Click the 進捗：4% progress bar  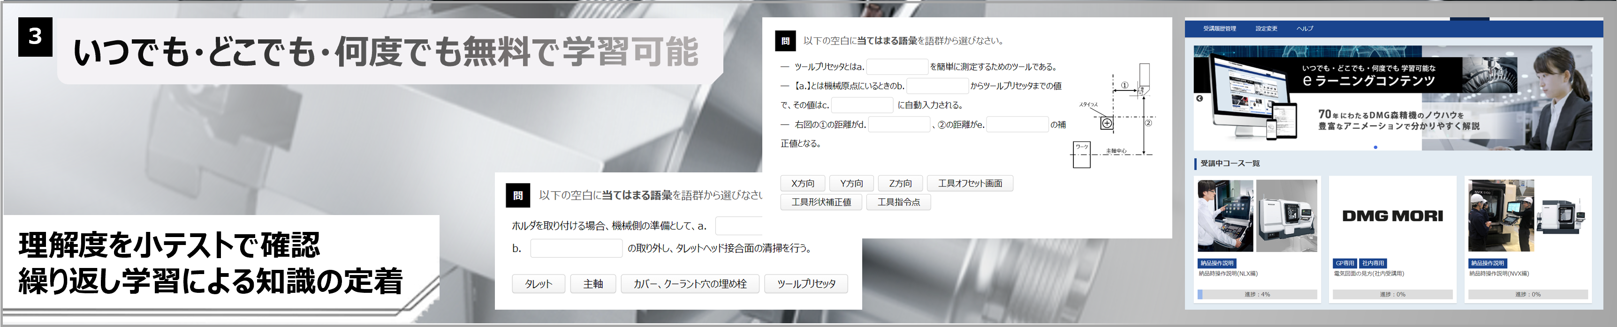point(1257,294)
